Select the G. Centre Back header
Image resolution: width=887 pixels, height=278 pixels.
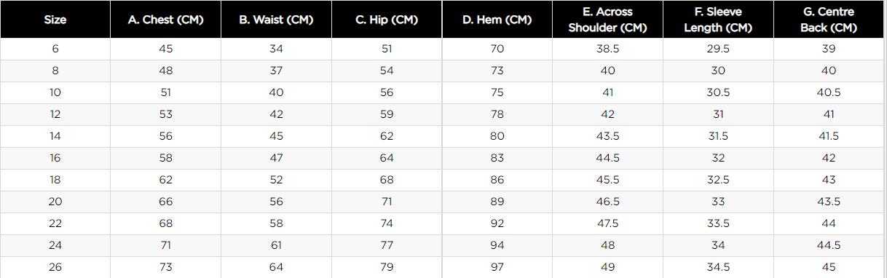pos(829,20)
